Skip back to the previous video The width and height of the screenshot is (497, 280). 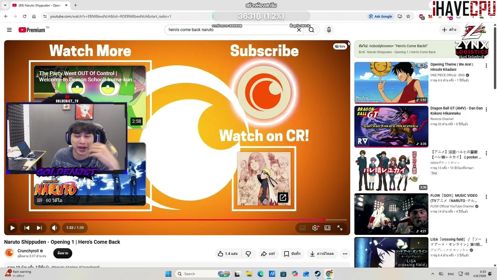pyautogui.click(x=27, y=228)
